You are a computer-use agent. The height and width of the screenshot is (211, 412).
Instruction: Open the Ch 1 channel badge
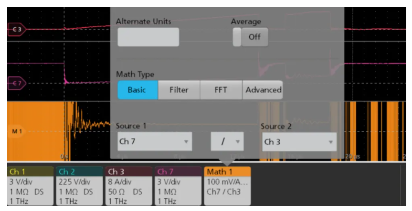(30, 186)
